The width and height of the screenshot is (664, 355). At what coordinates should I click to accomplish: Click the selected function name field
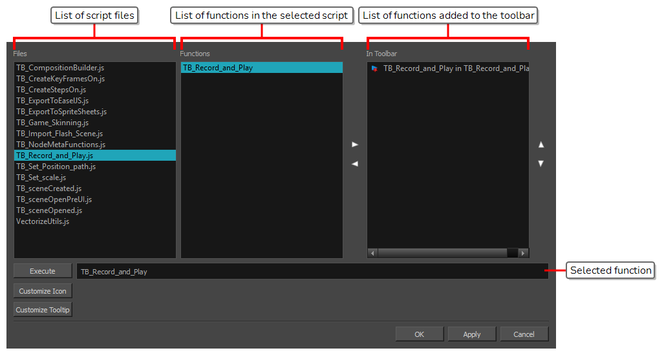coord(312,271)
